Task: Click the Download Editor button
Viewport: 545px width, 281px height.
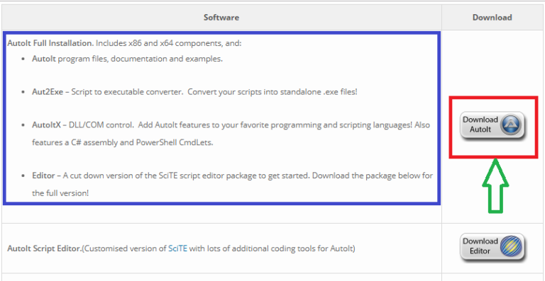Action: point(492,247)
